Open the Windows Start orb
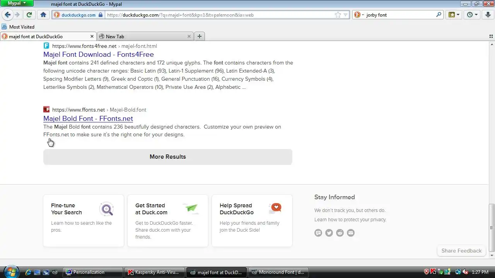Screen dimensions: 495x278 pos(11,271)
